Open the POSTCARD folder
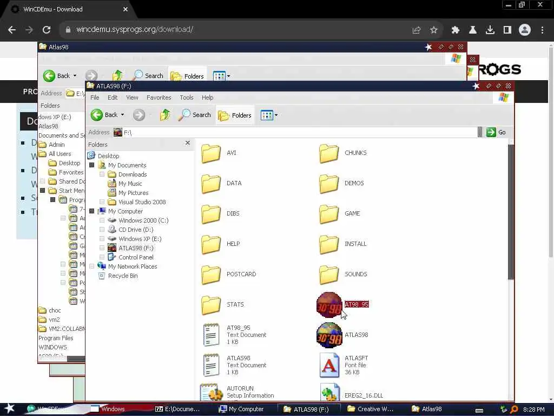 (x=212, y=275)
